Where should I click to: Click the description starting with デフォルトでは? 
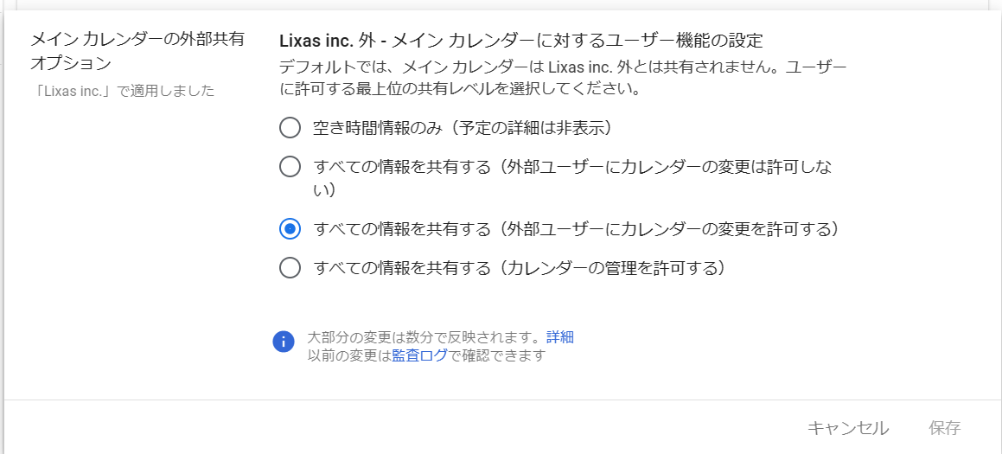pos(563,77)
